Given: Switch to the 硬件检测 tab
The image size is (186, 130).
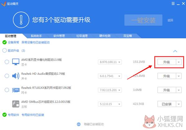Looking at the screenshot, I should [105, 36].
